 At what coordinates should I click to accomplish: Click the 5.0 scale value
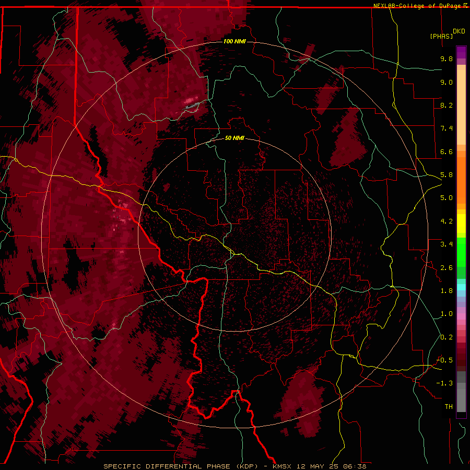pos(446,198)
